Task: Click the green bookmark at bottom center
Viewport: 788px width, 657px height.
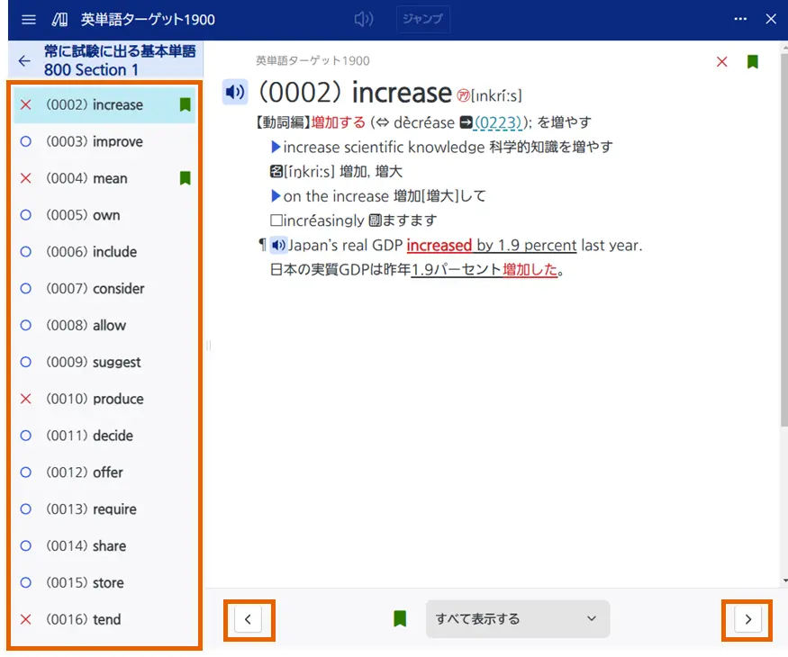Action: (x=400, y=618)
